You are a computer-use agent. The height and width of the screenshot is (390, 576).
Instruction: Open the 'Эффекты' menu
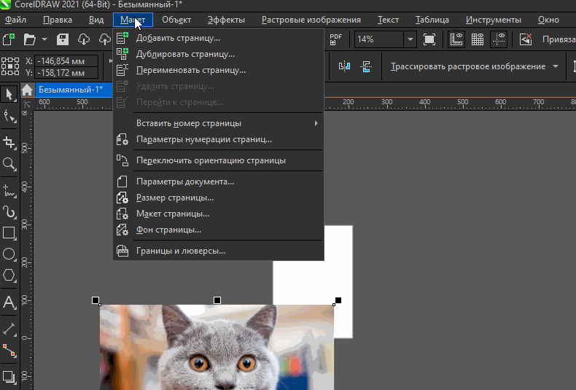(226, 20)
